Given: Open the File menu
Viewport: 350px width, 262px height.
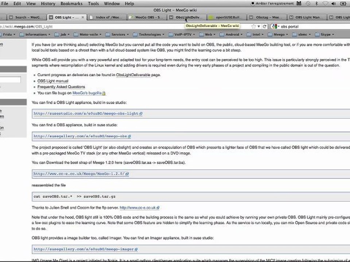Looking at the screenshot, I should (4, 4).
